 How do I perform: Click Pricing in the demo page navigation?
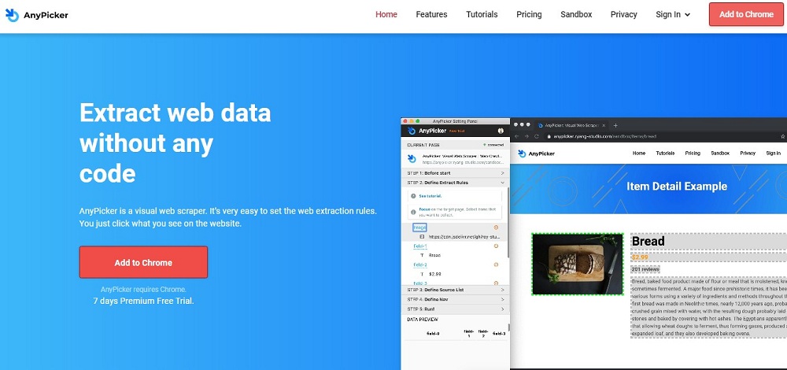pyautogui.click(x=693, y=154)
